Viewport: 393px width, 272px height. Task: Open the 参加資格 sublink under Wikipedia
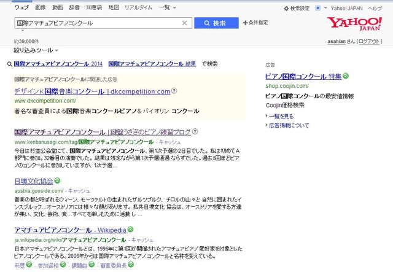(48, 265)
